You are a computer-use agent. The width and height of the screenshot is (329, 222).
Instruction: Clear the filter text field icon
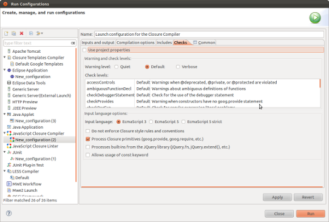click(73, 43)
